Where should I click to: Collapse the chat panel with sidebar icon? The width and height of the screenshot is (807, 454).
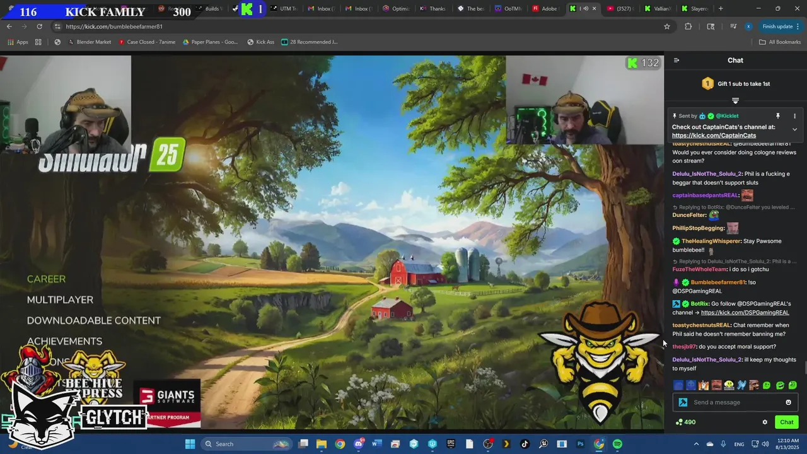(x=676, y=61)
